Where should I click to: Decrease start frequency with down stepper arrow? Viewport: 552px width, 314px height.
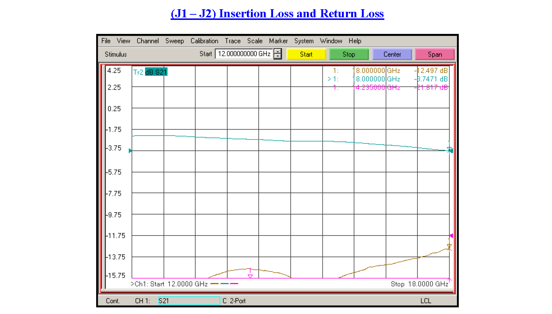(278, 56)
